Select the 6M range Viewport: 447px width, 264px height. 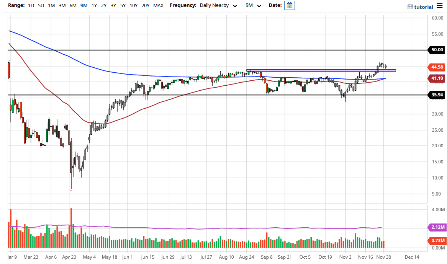(73, 6)
